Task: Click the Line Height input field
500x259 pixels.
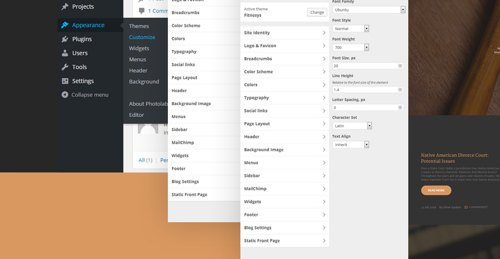Action: [x=368, y=90]
